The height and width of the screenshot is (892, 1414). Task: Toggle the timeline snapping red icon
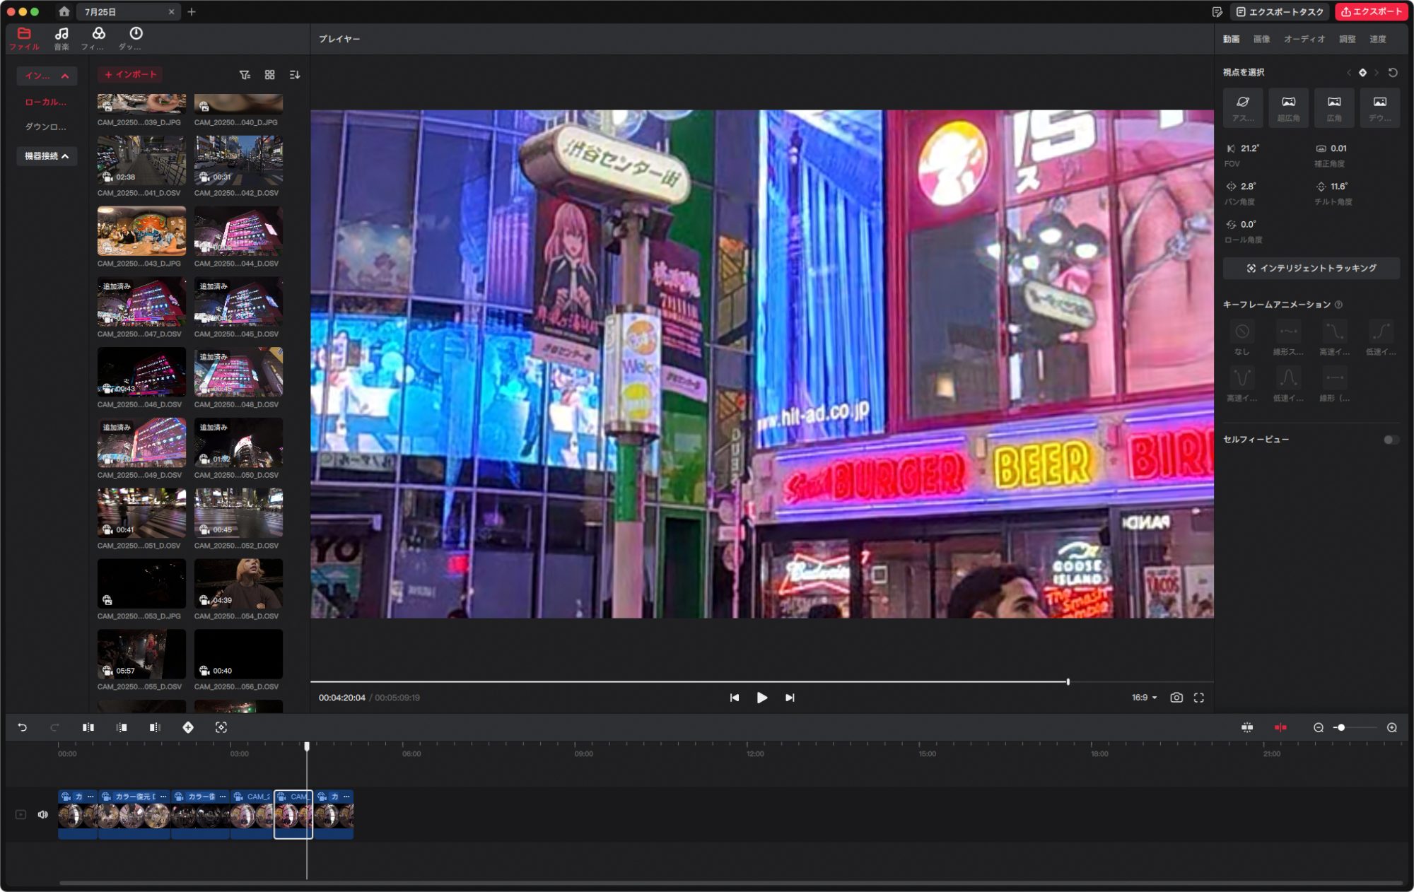pyautogui.click(x=1280, y=727)
